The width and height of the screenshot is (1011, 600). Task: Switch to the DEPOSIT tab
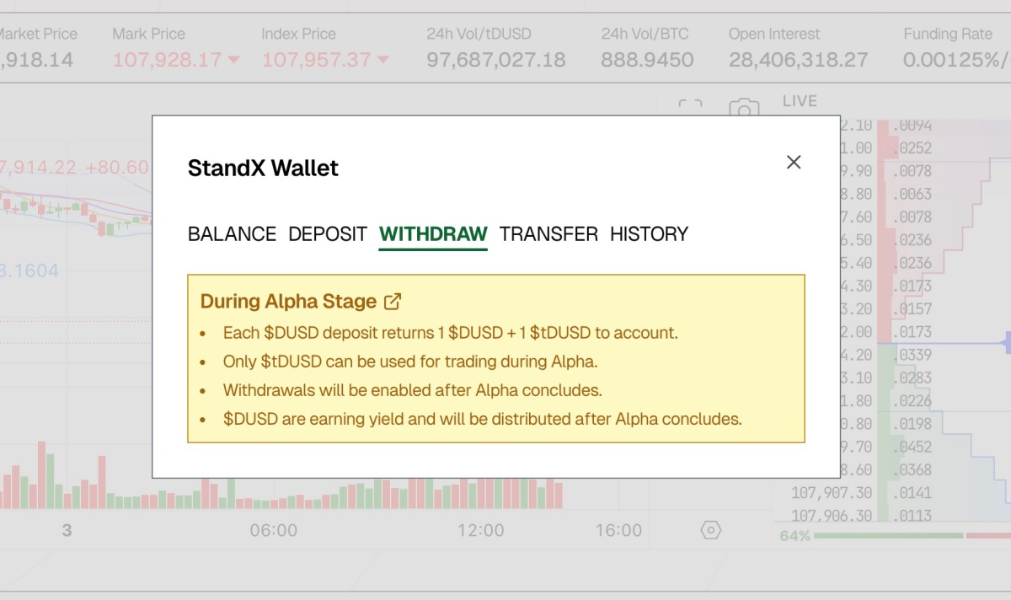pos(327,234)
